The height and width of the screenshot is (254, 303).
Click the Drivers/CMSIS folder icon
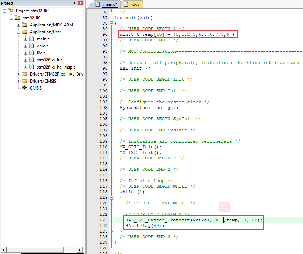pos(24,80)
